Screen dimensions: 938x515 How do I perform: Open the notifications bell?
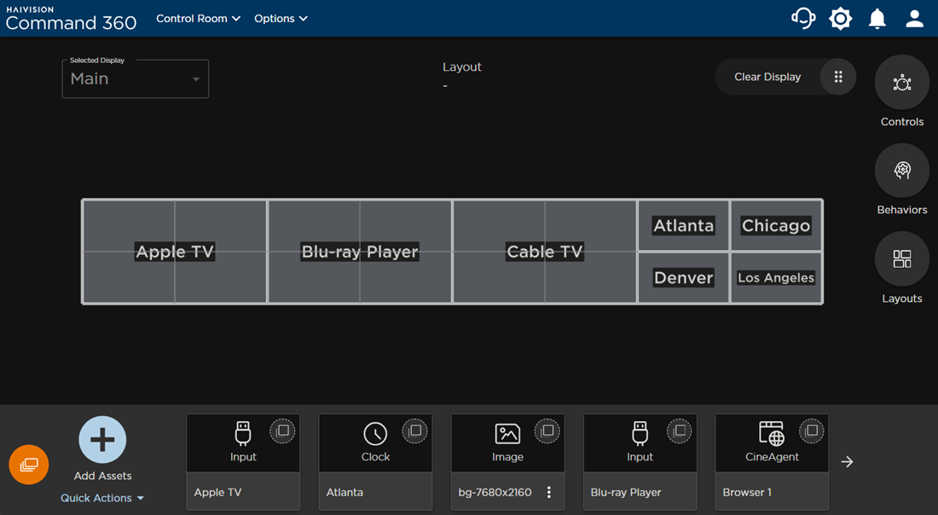click(x=877, y=19)
